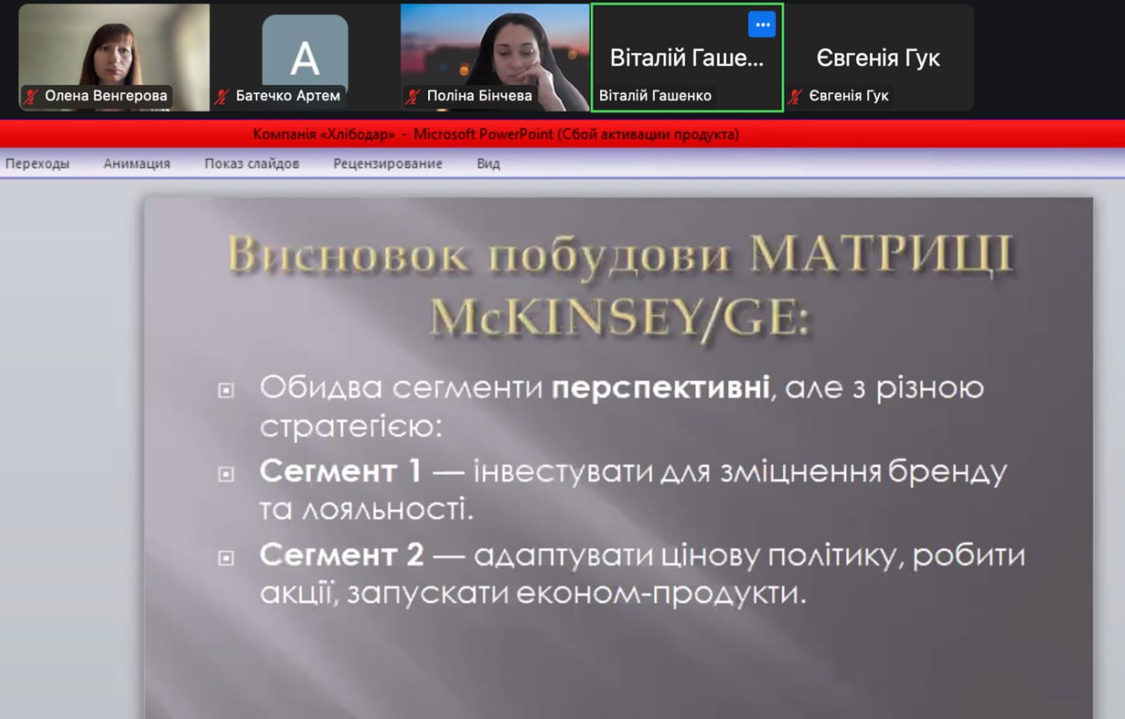
Task: Click the bold 'Сегмент 1' text
Action: (x=341, y=471)
